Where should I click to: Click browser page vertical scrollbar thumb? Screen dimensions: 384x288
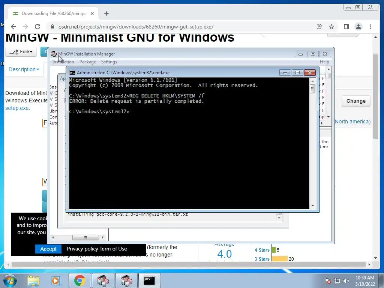375,96
